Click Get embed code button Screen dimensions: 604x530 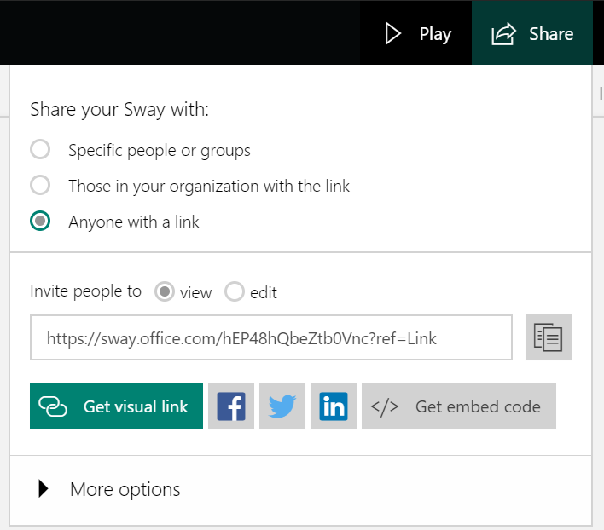459,406
